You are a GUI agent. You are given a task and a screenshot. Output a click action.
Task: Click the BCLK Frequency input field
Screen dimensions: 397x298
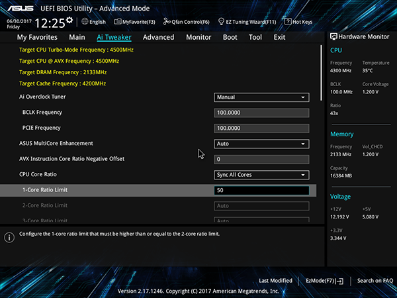pyautogui.click(x=261, y=113)
